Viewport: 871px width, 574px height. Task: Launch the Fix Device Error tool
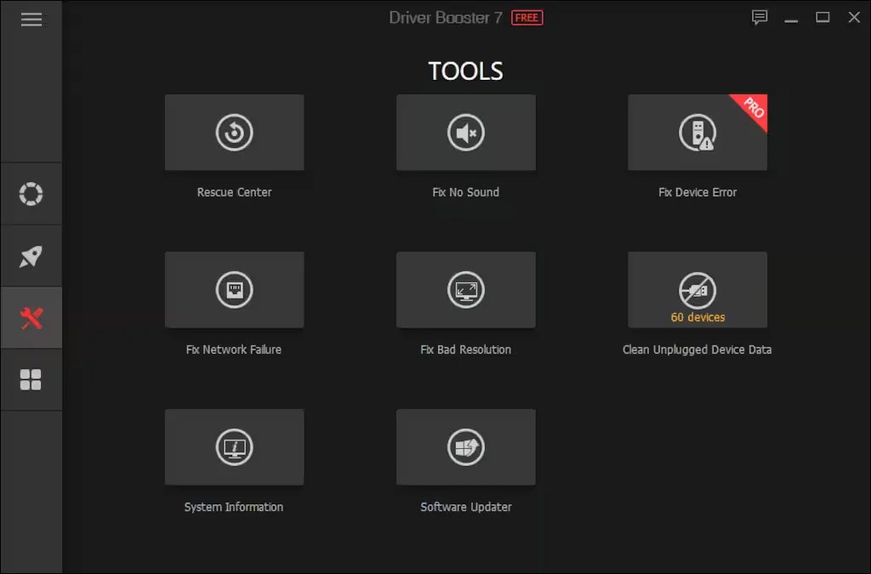point(697,132)
